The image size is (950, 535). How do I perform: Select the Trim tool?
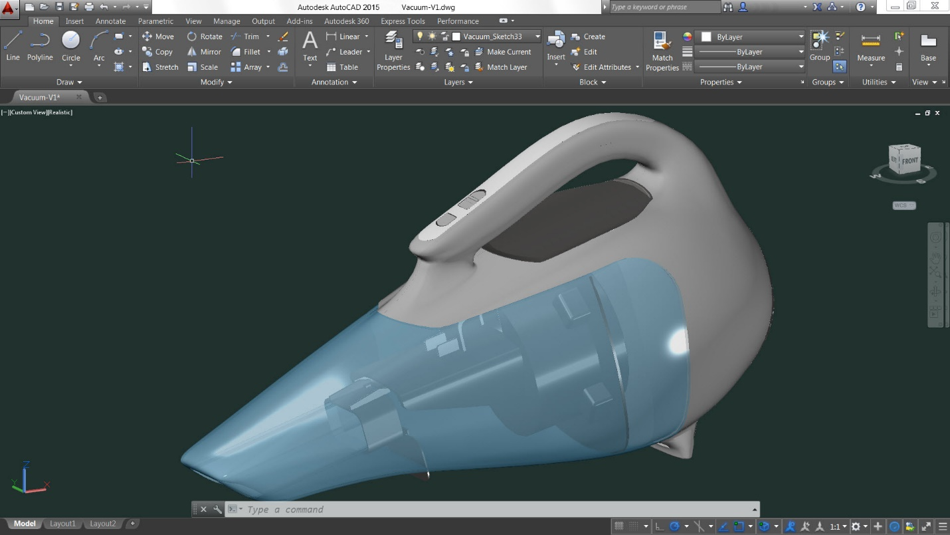pos(249,36)
